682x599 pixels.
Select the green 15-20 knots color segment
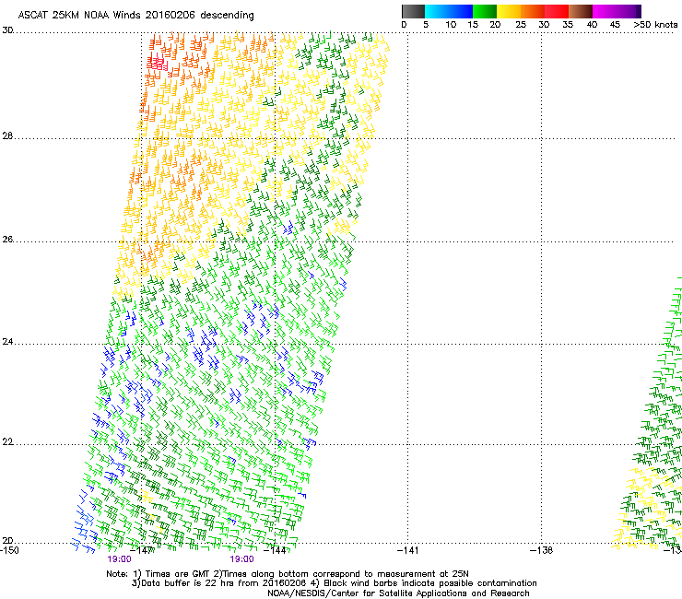pos(485,11)
